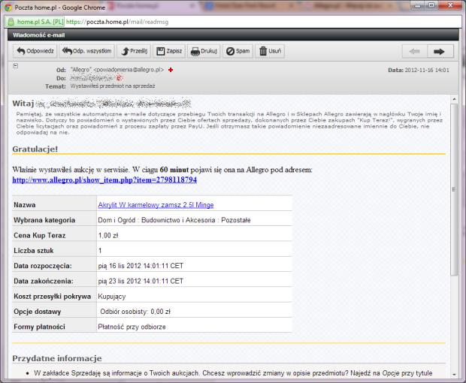Select the Kupujący cell value
Image resolution: width=466 pixels, height=383 pixels.
[112, 297]
